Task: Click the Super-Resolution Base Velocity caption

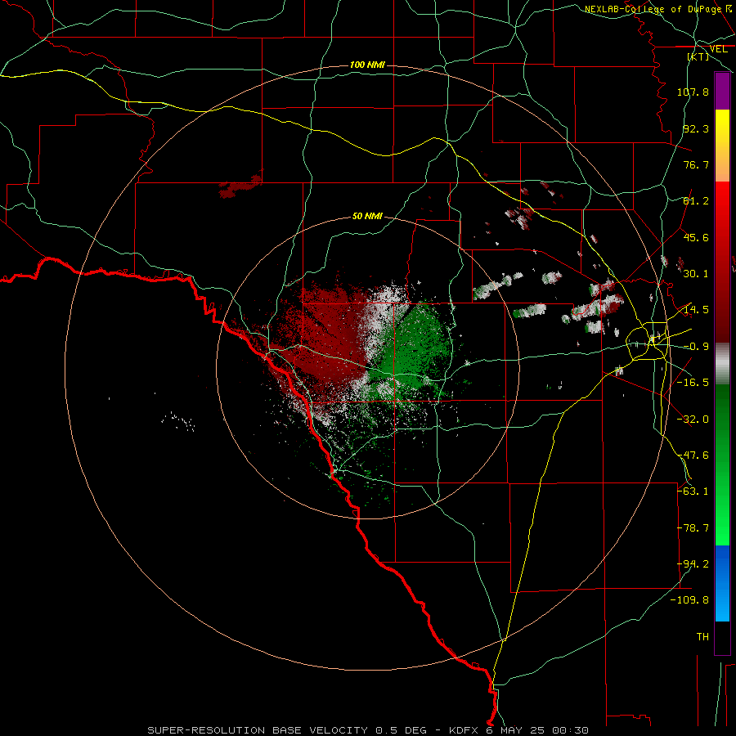Action: pos(368,730)
